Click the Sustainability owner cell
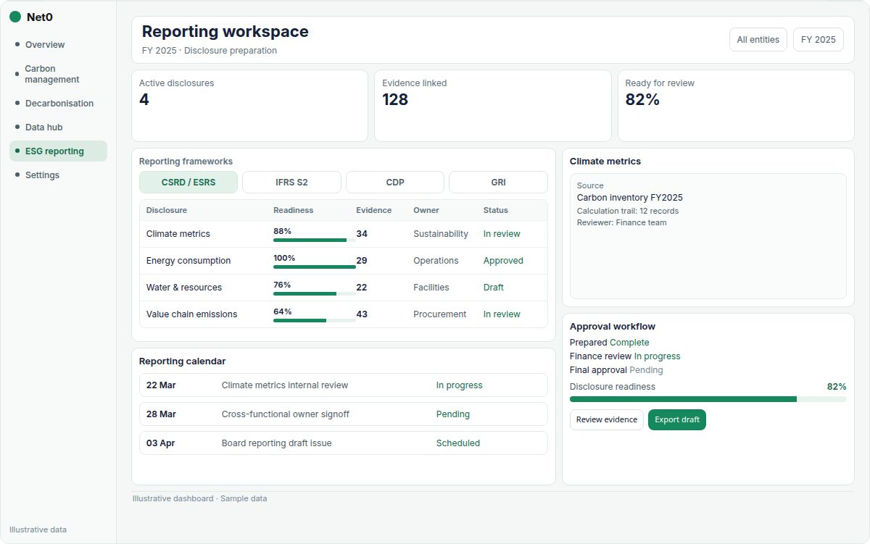This screenshot has width=870, height=544. coord(441,234)
